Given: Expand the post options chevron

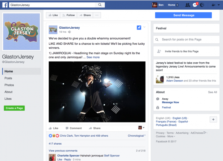Looking at the screenshot, I should [x=144, y=27].
